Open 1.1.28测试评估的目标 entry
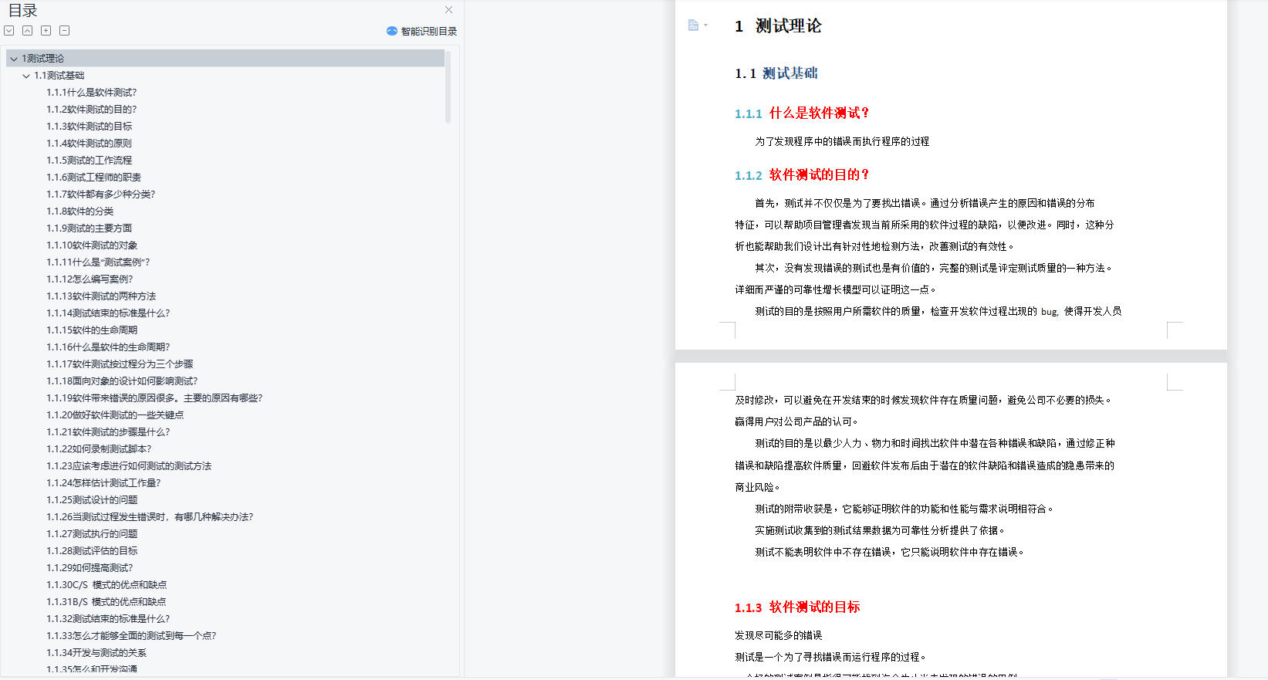This screenshot has height=680, width=1268. click(x=92, y=551)
